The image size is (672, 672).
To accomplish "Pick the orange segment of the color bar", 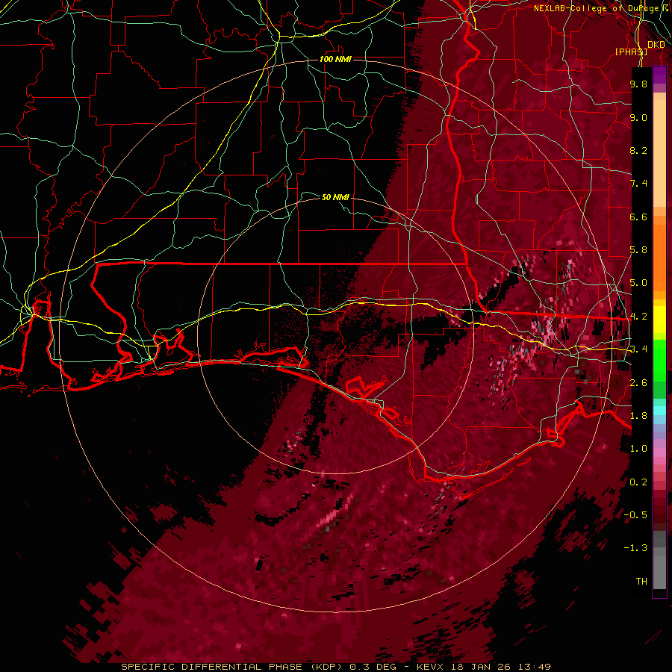I will coord(659,257).
